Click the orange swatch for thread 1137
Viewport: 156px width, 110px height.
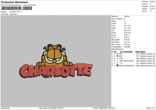click(x=118, y=54)
